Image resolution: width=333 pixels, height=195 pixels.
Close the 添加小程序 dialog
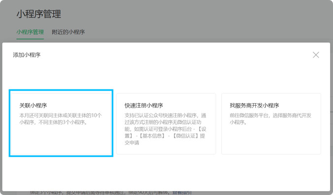click(x=316, y=55)
